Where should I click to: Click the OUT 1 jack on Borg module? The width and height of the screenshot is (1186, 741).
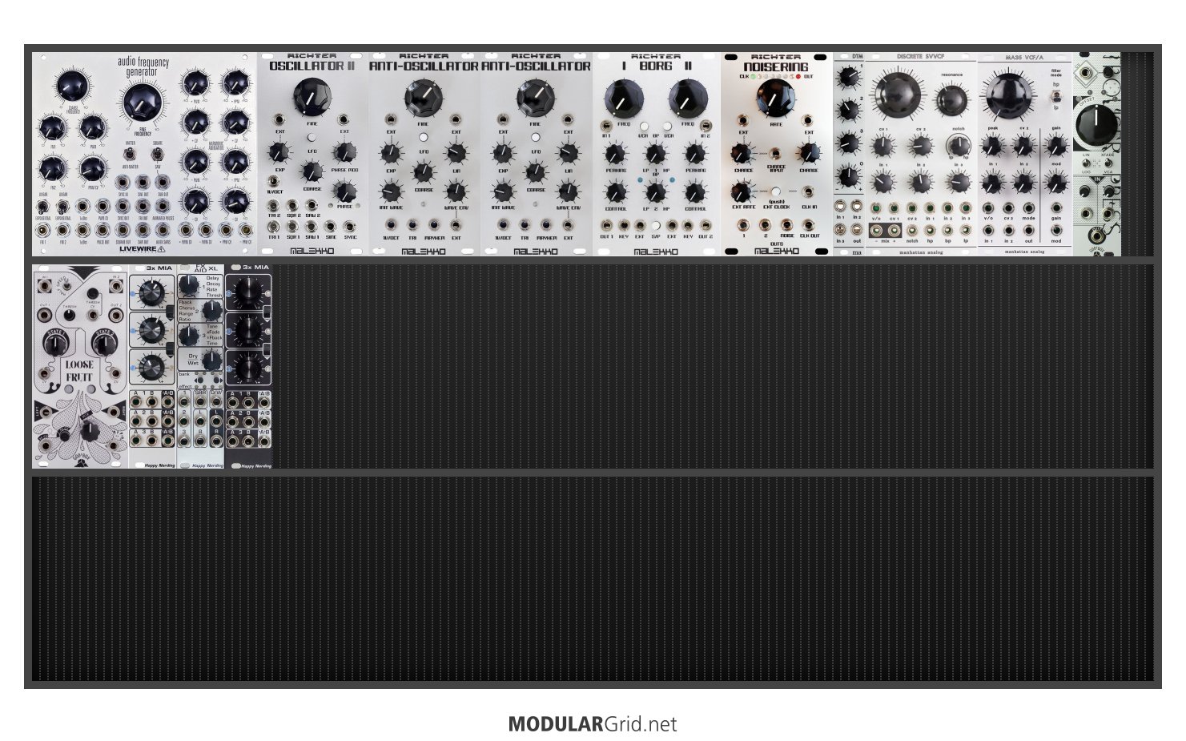point(607,226)
